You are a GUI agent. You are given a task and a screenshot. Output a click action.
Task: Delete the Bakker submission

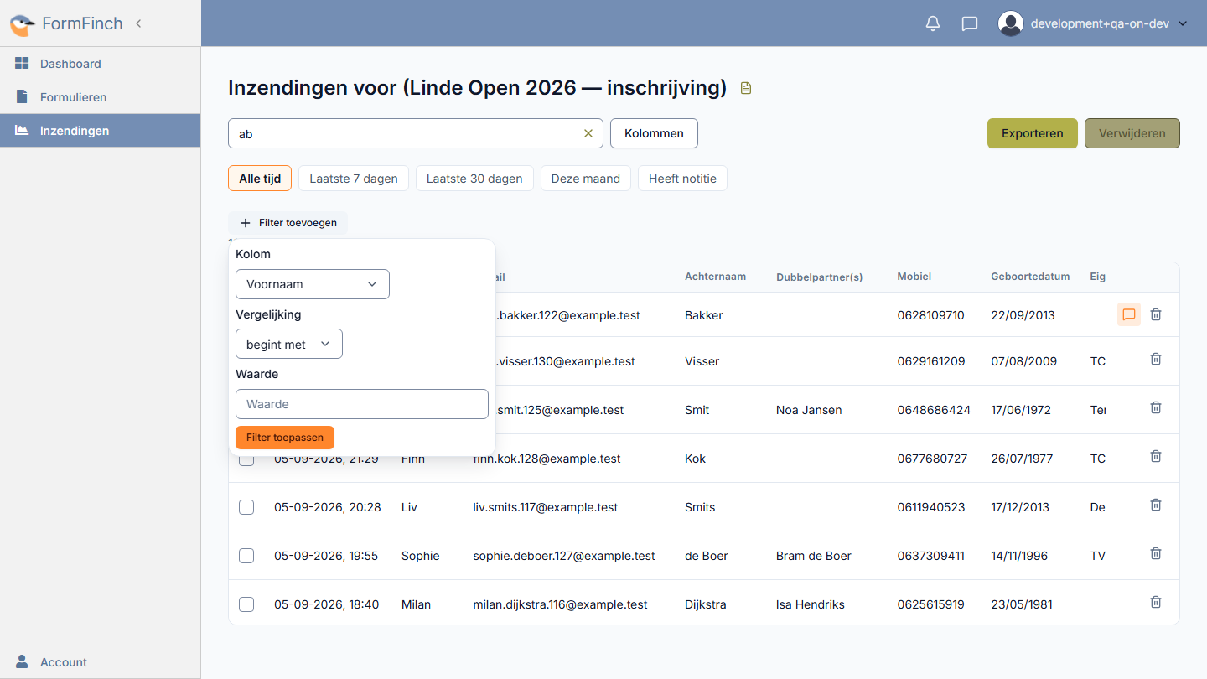[1156, 314]
